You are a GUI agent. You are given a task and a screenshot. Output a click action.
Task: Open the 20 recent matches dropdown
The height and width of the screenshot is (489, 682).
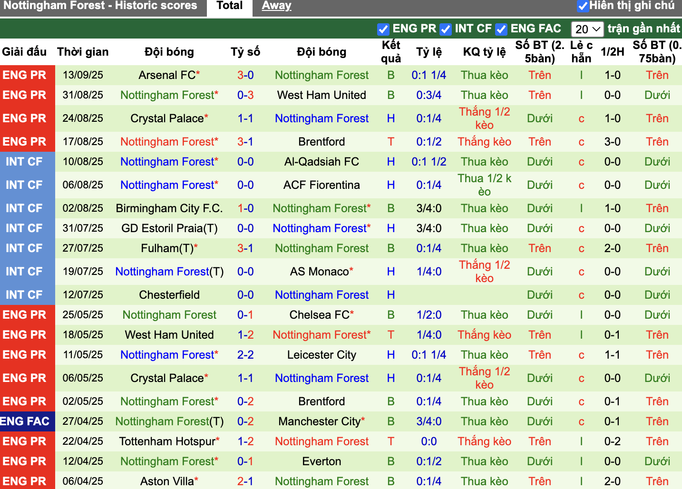pos(587,29)
